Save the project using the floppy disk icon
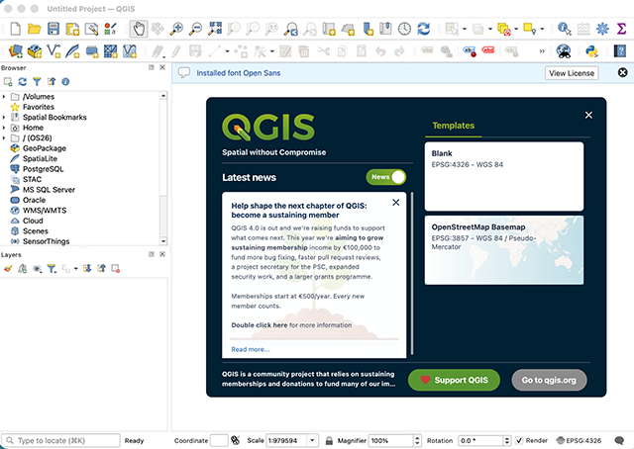Image resolution: width=634 pixels, height=449 pixels. [53, 29]
